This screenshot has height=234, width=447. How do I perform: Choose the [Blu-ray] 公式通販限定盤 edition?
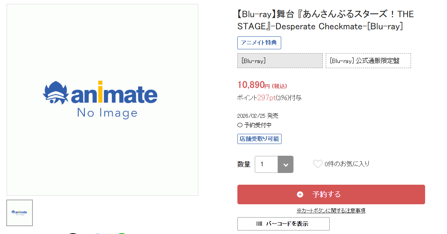pyautogui.click(x=368, y=61)
